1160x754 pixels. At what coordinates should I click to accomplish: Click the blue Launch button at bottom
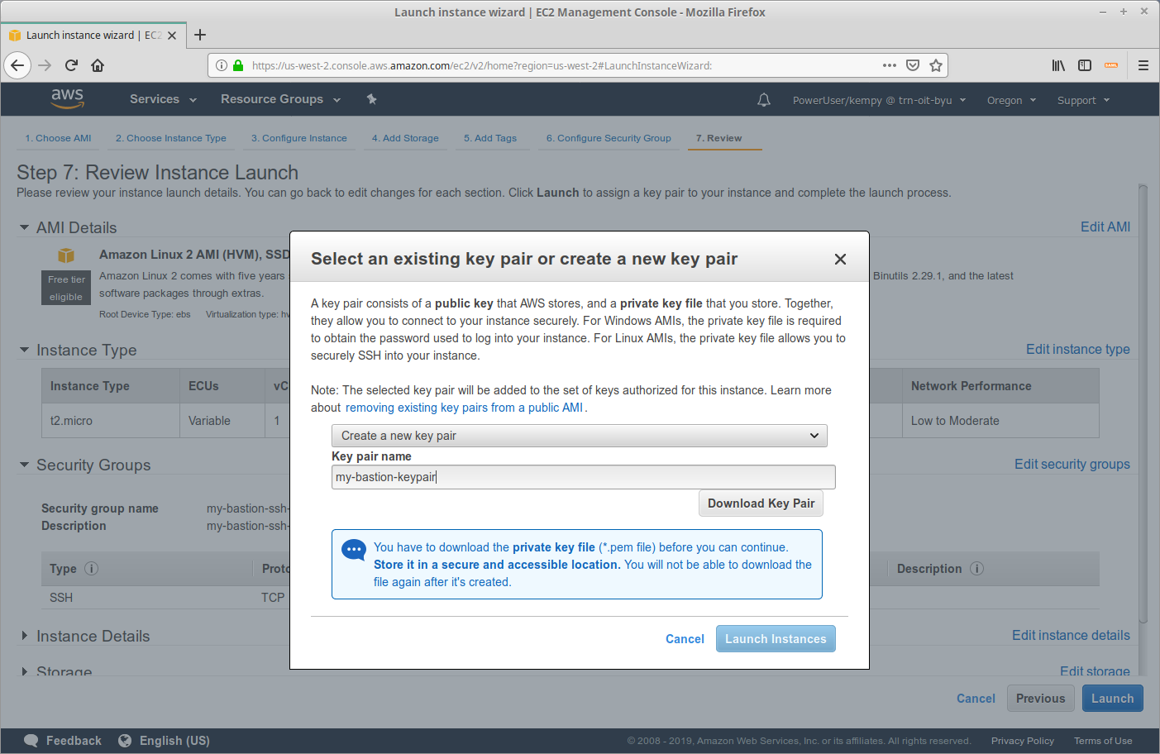(x=1113, y=699)
